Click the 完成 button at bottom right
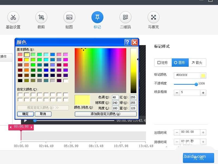This screenshot has height=164, width=218. 198,158
